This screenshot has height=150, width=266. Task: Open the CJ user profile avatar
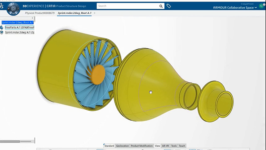click(261, 6)
